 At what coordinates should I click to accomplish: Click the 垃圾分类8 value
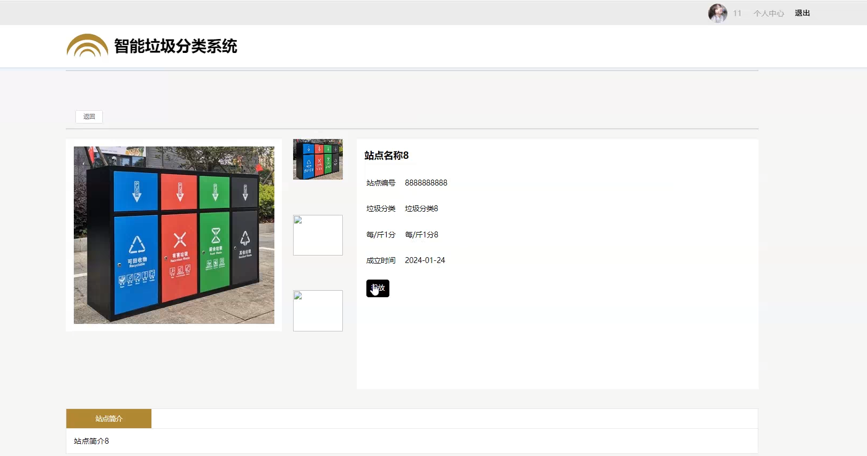421,208
